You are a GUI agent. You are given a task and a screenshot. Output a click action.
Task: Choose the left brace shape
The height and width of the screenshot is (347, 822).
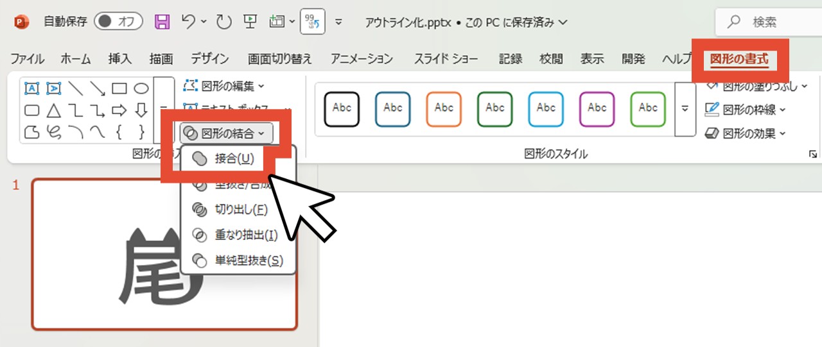tap(119, 132)
